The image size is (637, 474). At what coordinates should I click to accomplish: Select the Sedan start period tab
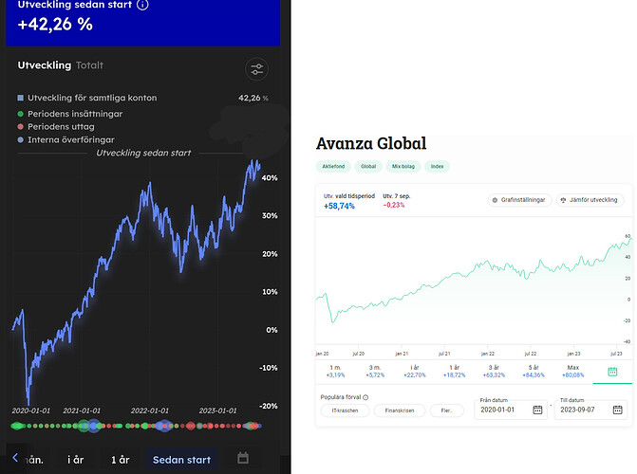[x=181, y=460]
